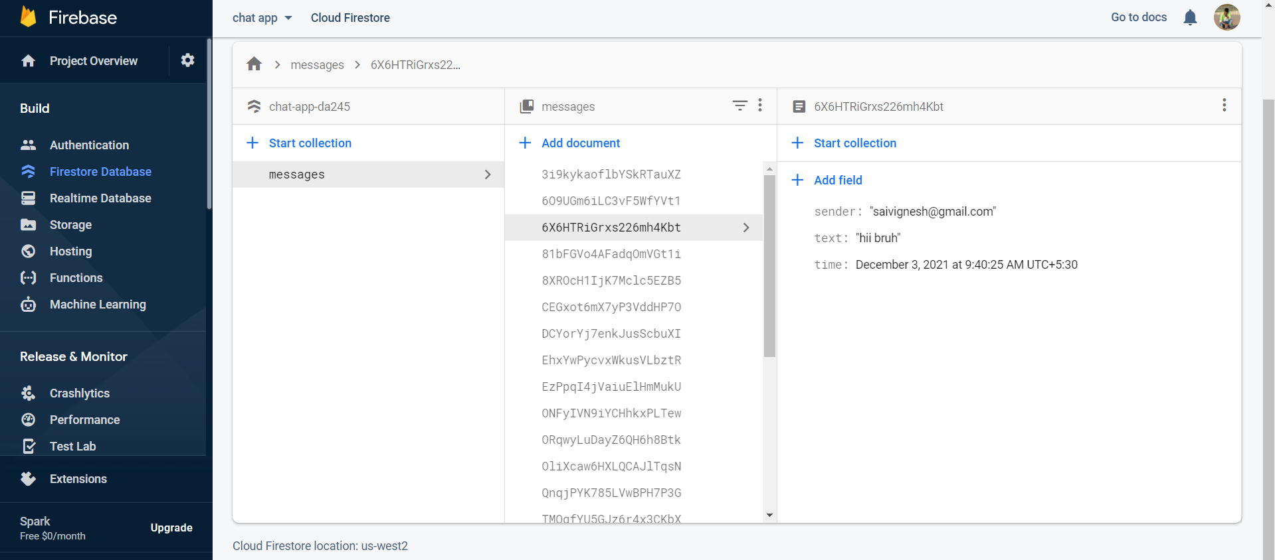Open the user account avatar
Viewport: 1275px width, 560px height.
1226,17
